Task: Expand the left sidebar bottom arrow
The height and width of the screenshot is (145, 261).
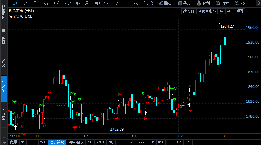Action: pyautogui.click(x=4, y=143)
